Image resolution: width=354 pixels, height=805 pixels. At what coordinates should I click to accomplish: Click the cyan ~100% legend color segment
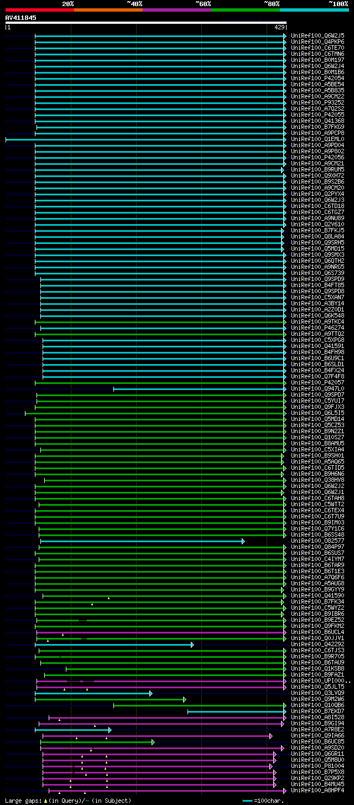pos(314,10)
